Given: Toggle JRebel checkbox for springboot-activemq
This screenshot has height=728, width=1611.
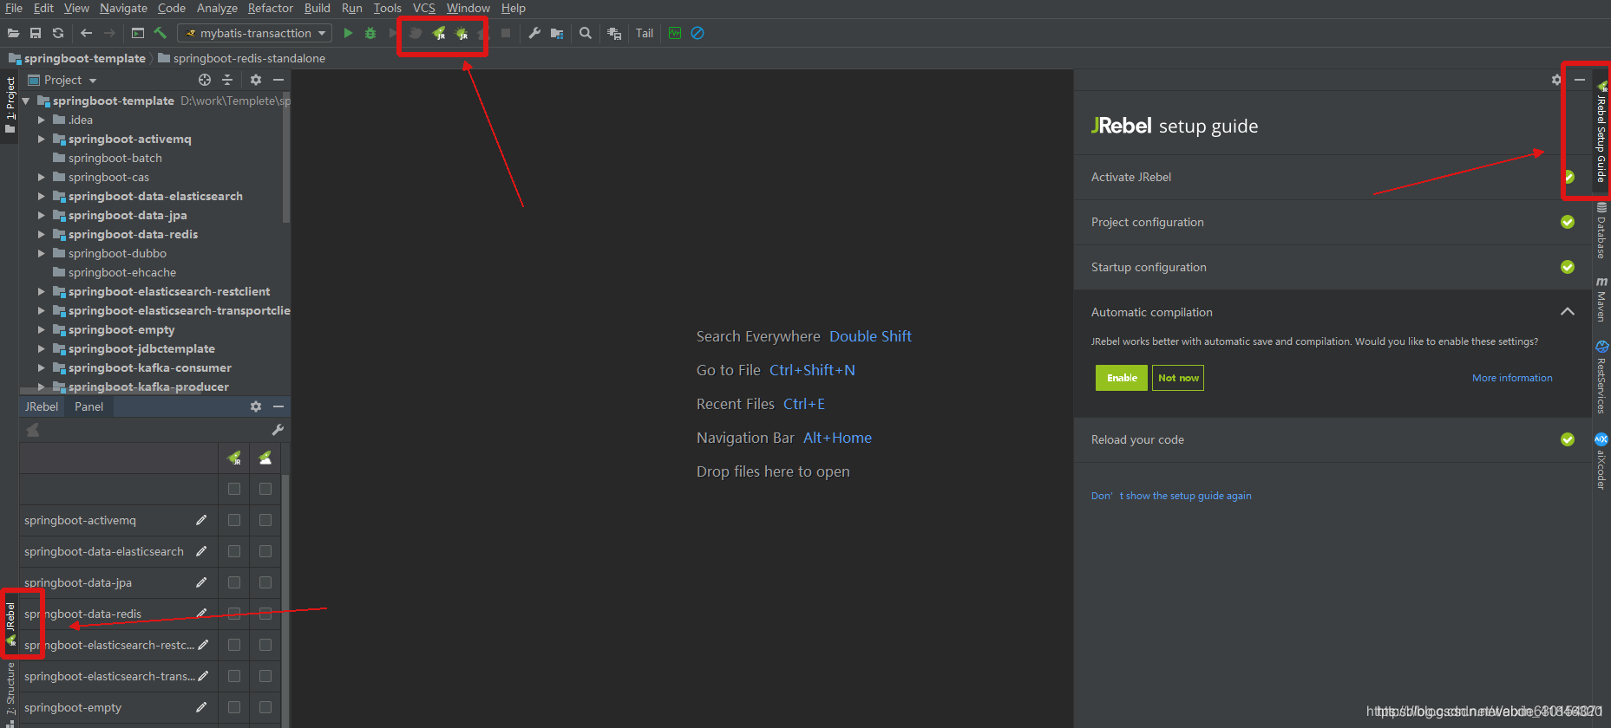Looking at the screenshot, I should point(234,520).
